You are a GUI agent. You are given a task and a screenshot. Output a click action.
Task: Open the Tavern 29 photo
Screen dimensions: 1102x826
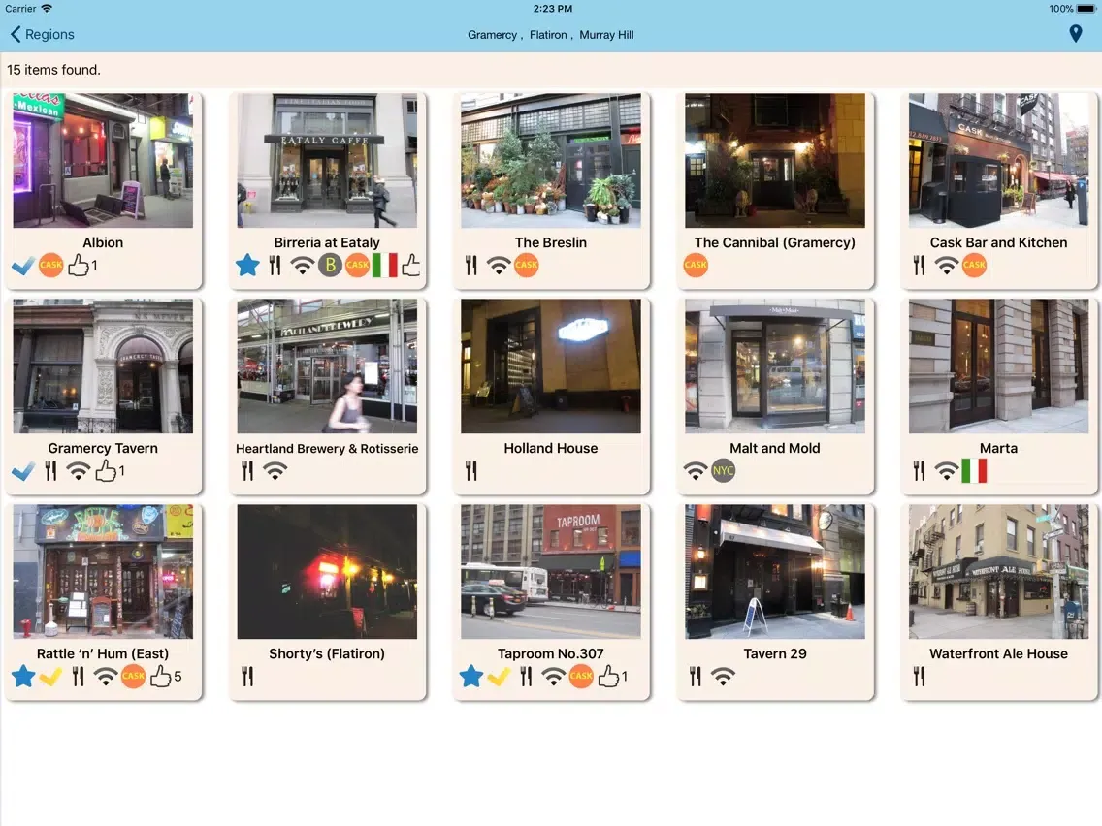tap(774, 571)
